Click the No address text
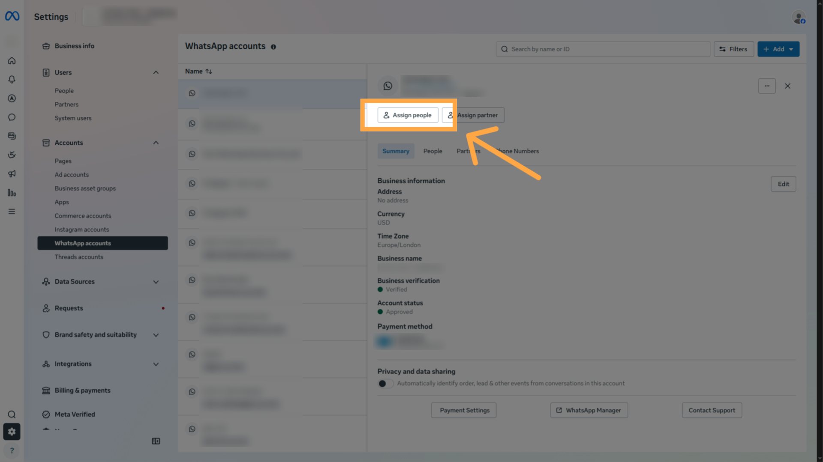 pos(393,200)
